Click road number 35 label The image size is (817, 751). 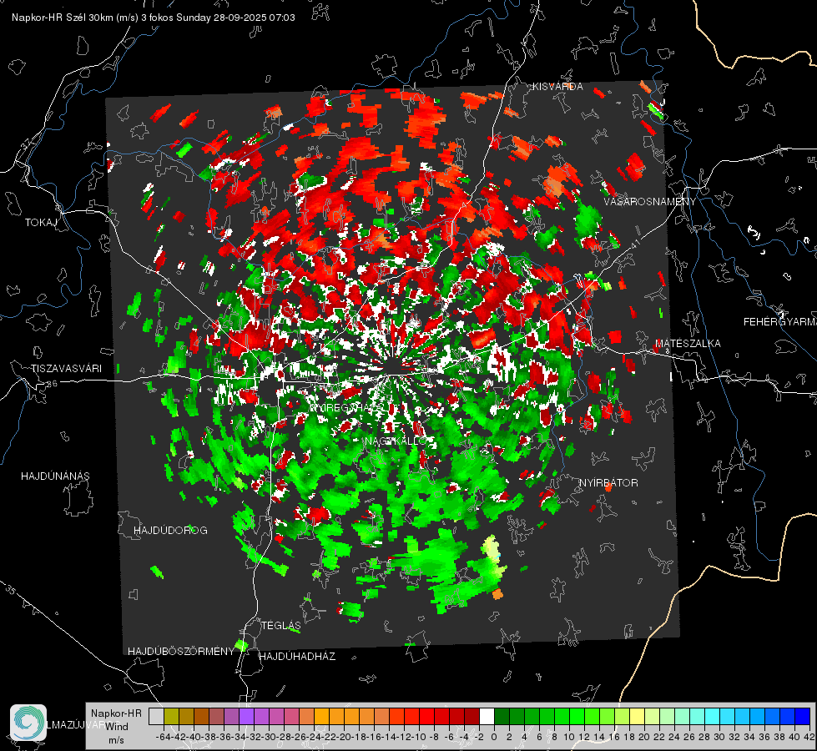10,589
